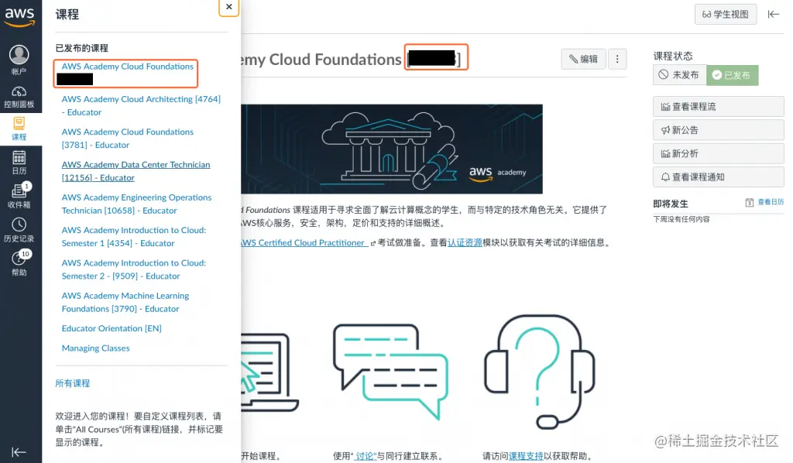Open Educator Orientation [EN] course
Screen dimensions: 793x463
[112, 328]
